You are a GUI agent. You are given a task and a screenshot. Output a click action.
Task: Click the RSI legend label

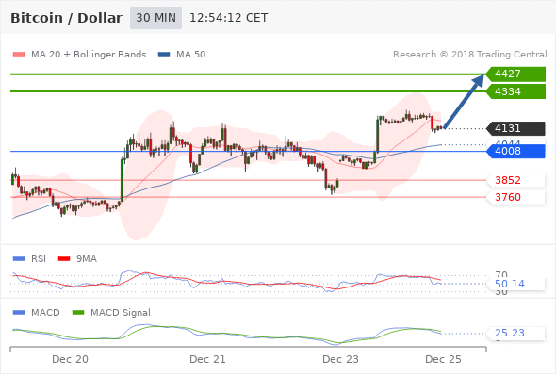tap(39, 258)
